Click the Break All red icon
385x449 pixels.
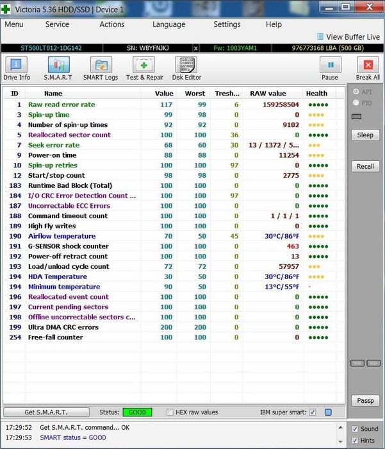[x=368, y=65]
